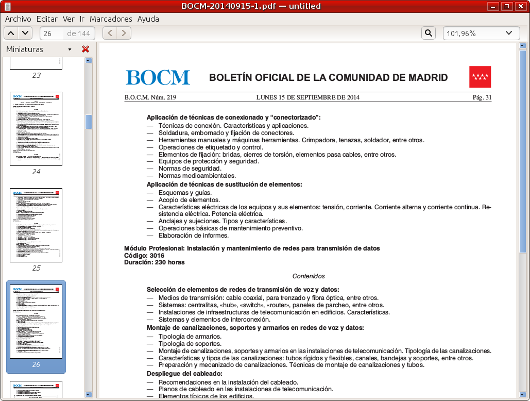Screen dimensions: 530x401
Task: Click the history forward arrow button
Action: tap(124, 34)
